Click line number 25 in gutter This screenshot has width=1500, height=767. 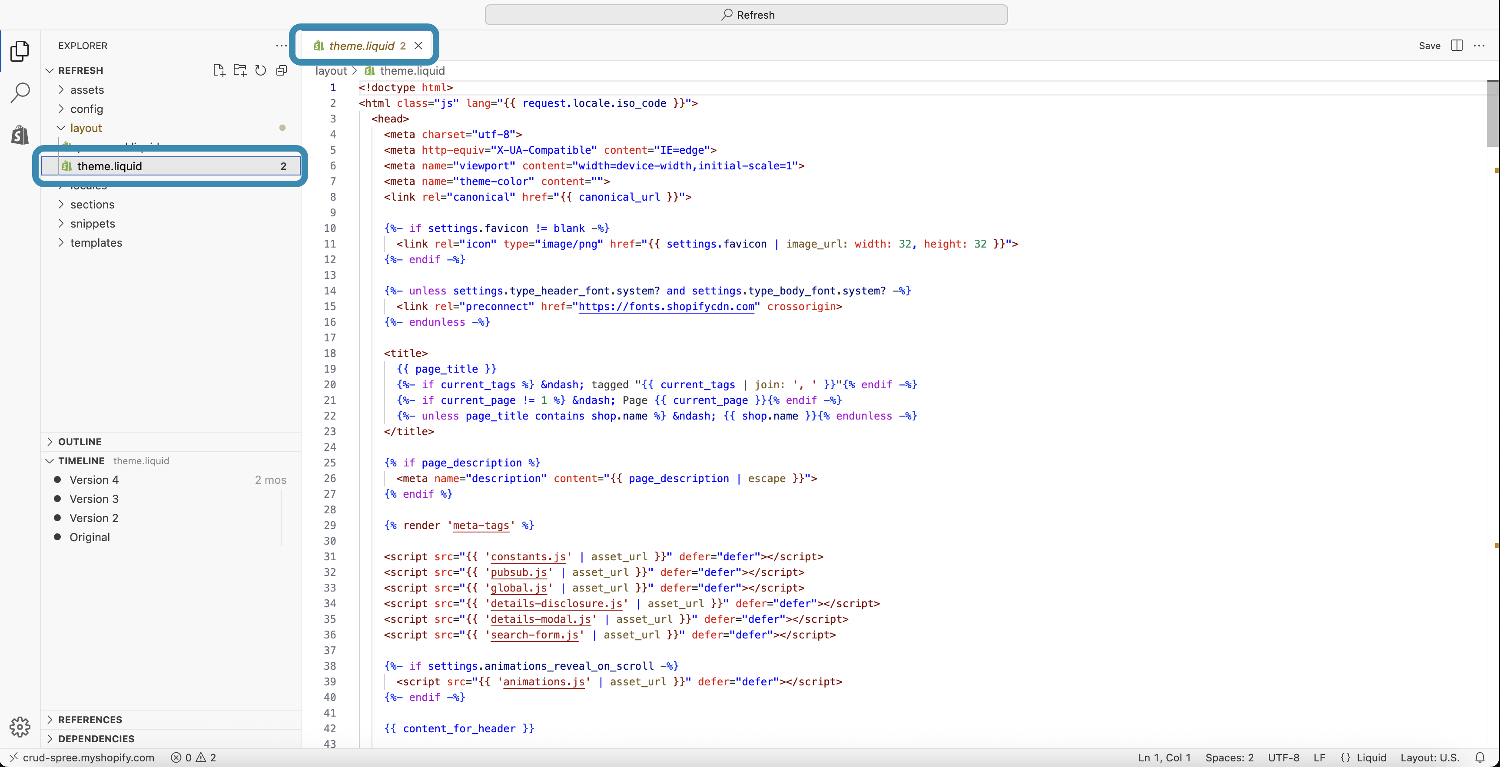pyautogui.click(x=330, y=463)
